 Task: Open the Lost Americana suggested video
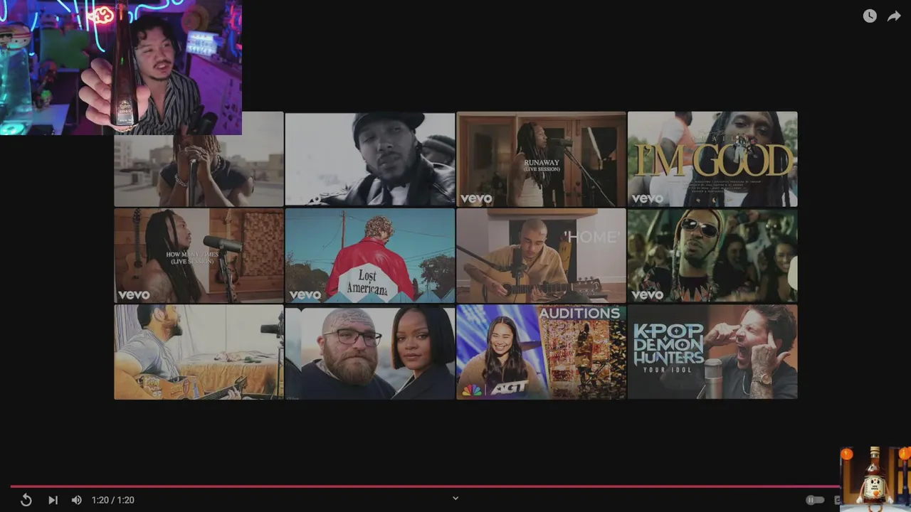370,255
